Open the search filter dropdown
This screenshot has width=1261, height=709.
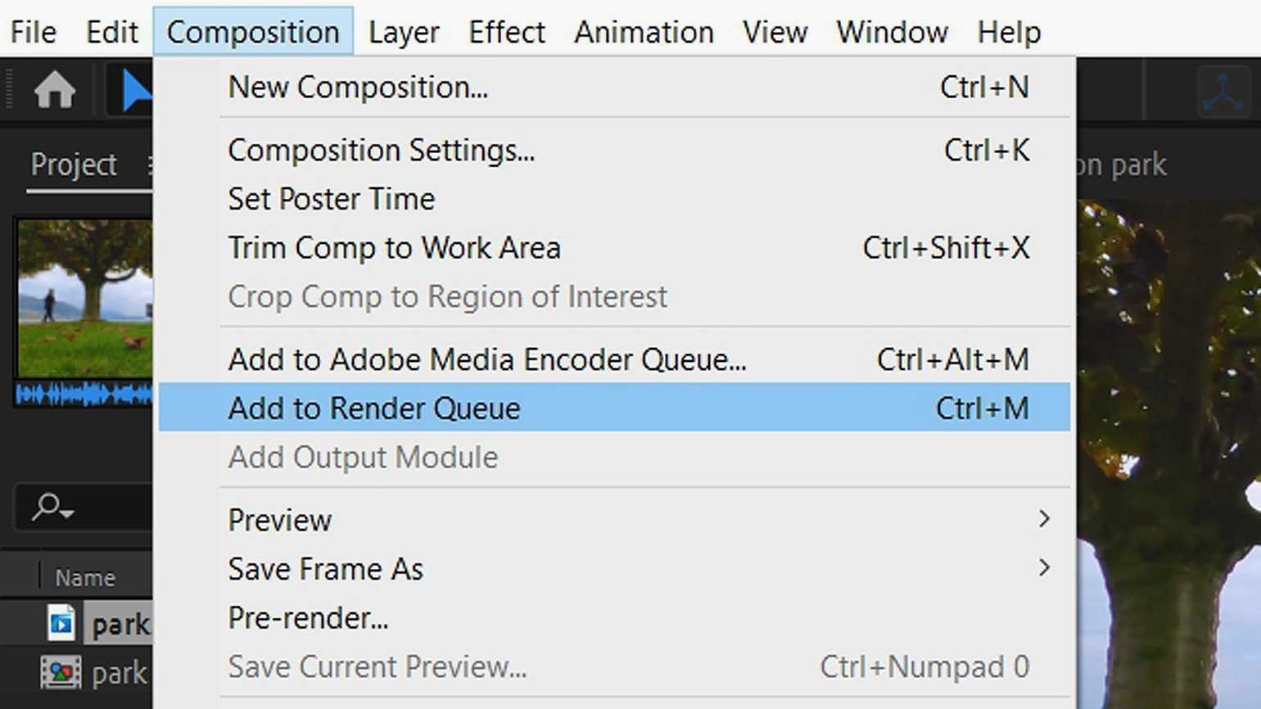click(x=67, y=513)
